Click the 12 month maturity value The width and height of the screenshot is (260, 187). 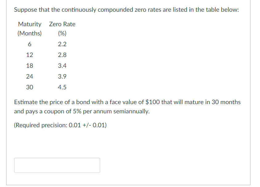tap(30, 55)
